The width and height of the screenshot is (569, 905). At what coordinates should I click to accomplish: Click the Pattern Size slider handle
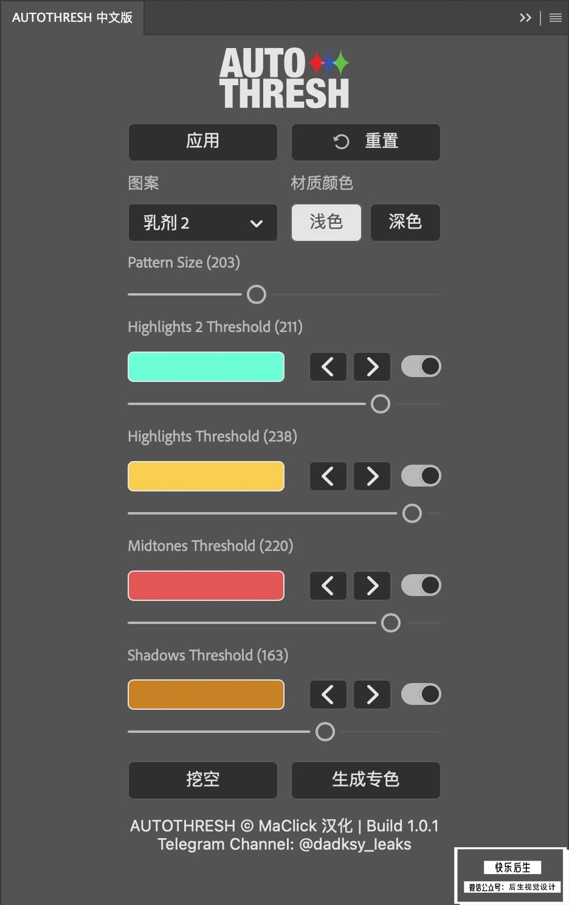click(257, 294)
